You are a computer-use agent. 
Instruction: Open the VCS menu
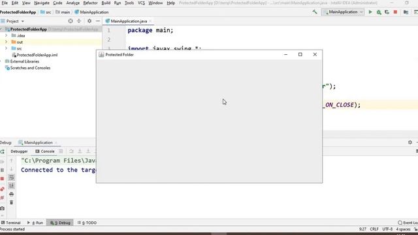[141, 3]
